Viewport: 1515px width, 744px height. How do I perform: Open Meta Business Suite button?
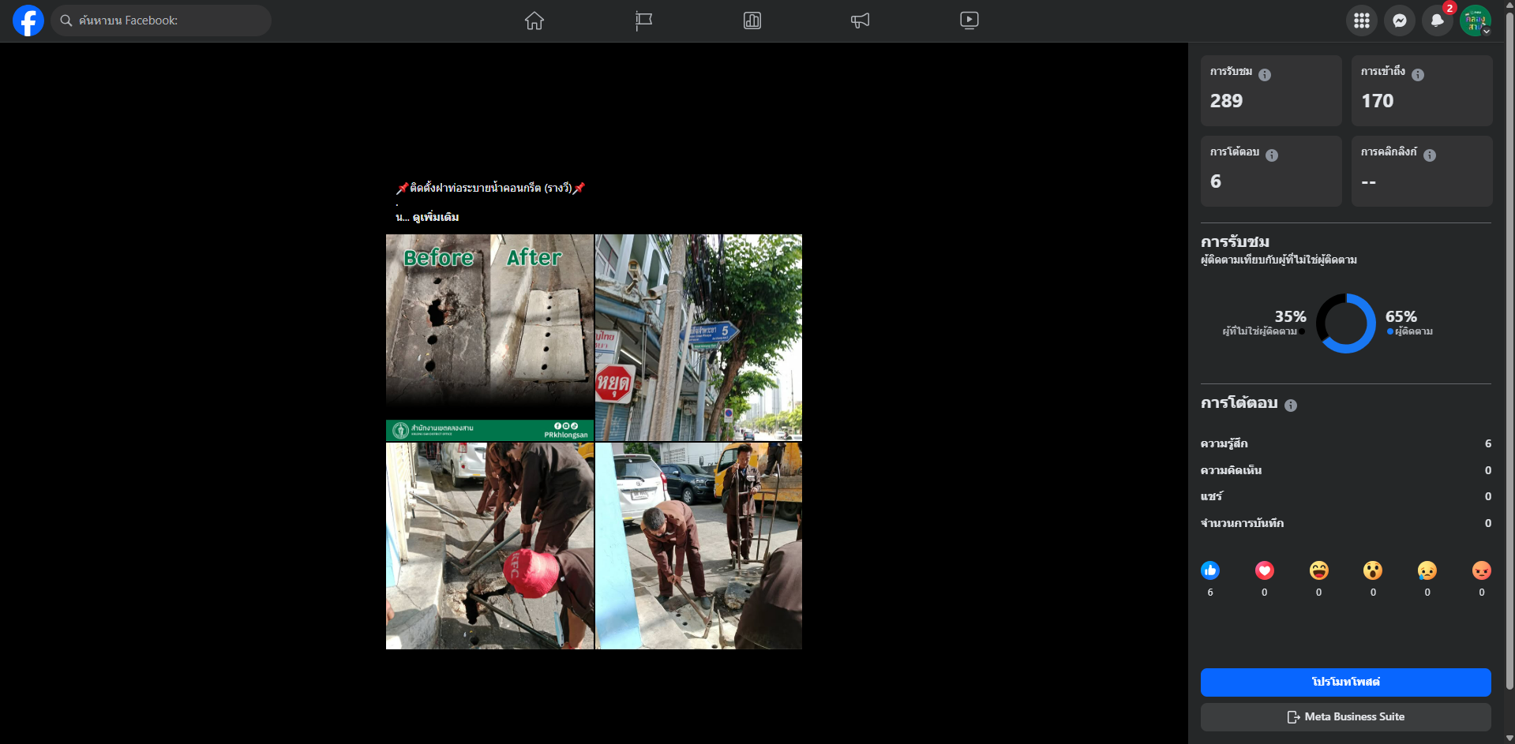click(x=1346, y=717)
